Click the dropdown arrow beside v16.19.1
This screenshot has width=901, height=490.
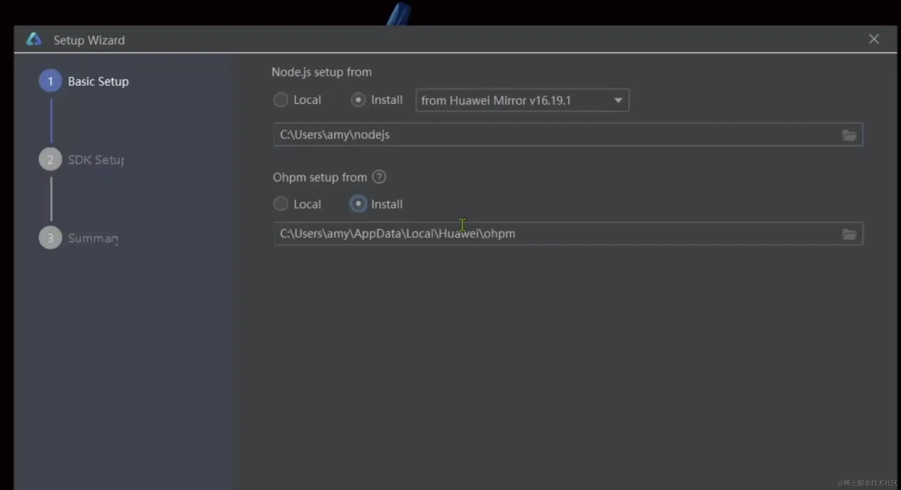(618, 100)
